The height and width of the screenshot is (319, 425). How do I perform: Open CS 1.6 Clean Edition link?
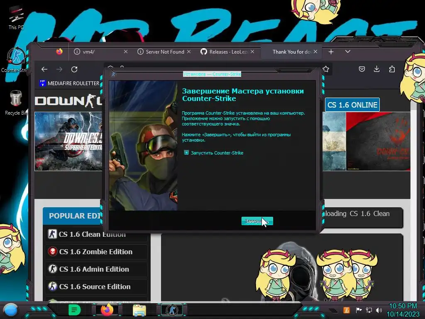[x=92, y=234]
